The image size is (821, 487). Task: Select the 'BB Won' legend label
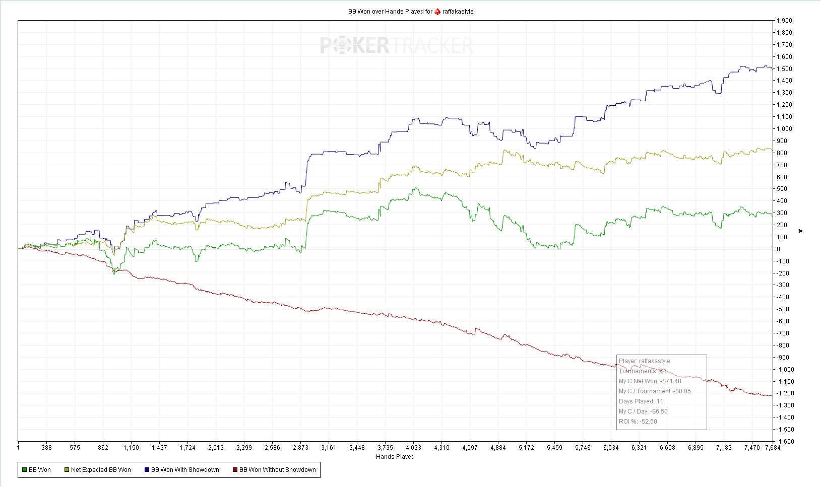point(40,470)
